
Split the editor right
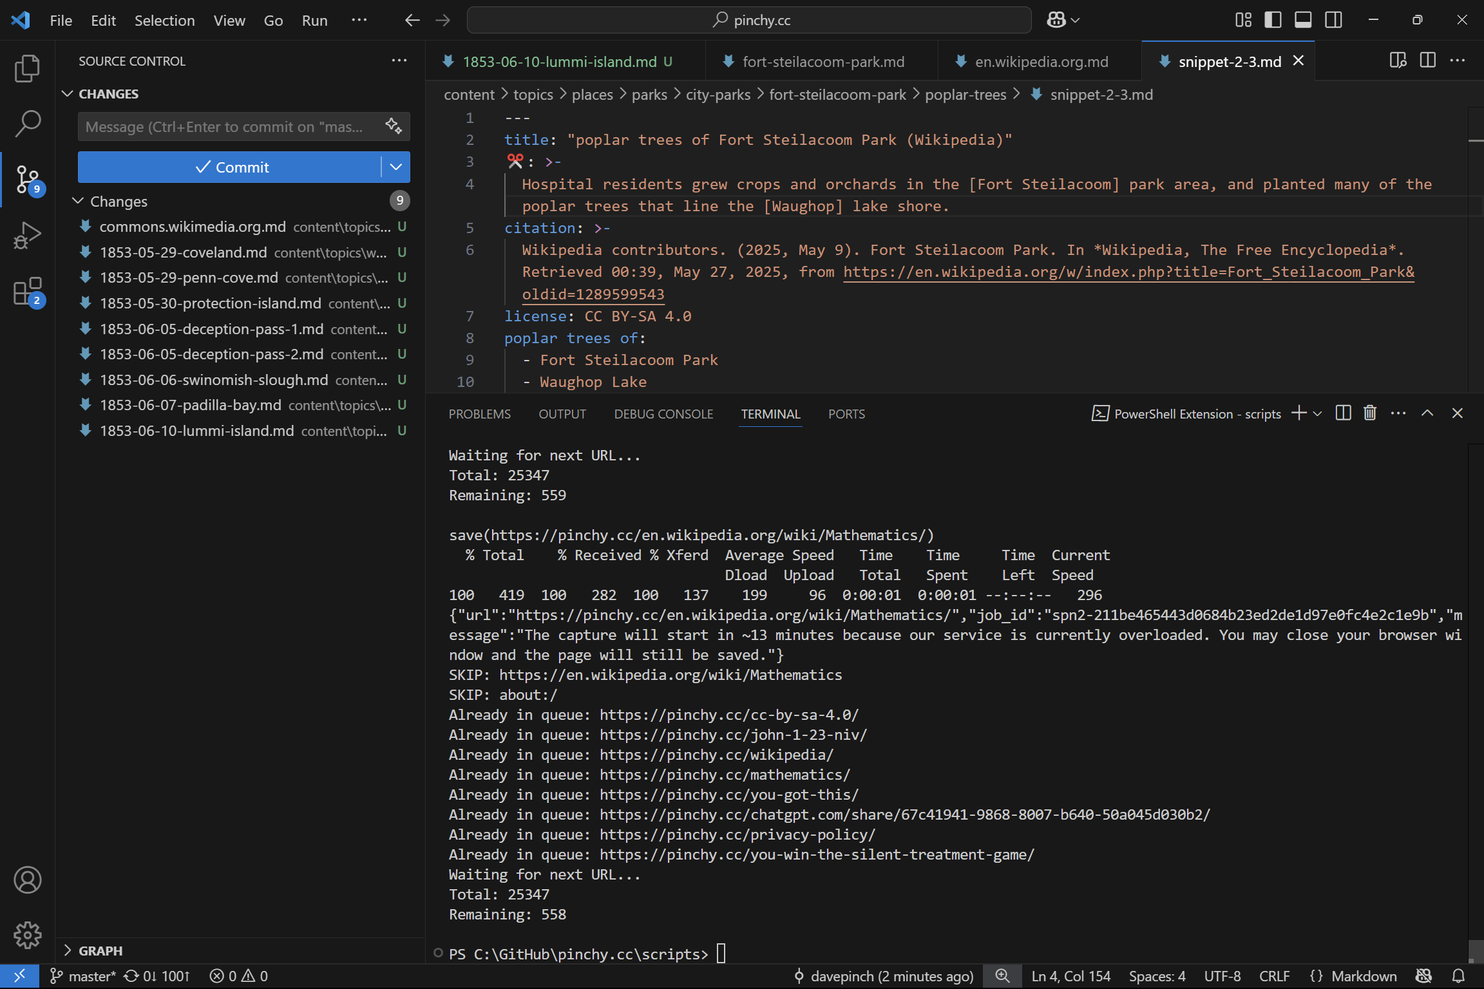(x=1428, y=61)
